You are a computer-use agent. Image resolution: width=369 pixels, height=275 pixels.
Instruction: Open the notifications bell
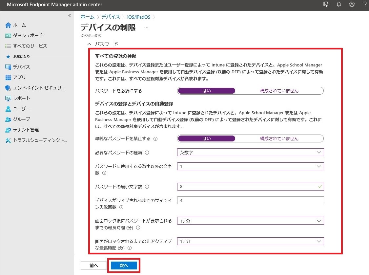pos(338,4)
